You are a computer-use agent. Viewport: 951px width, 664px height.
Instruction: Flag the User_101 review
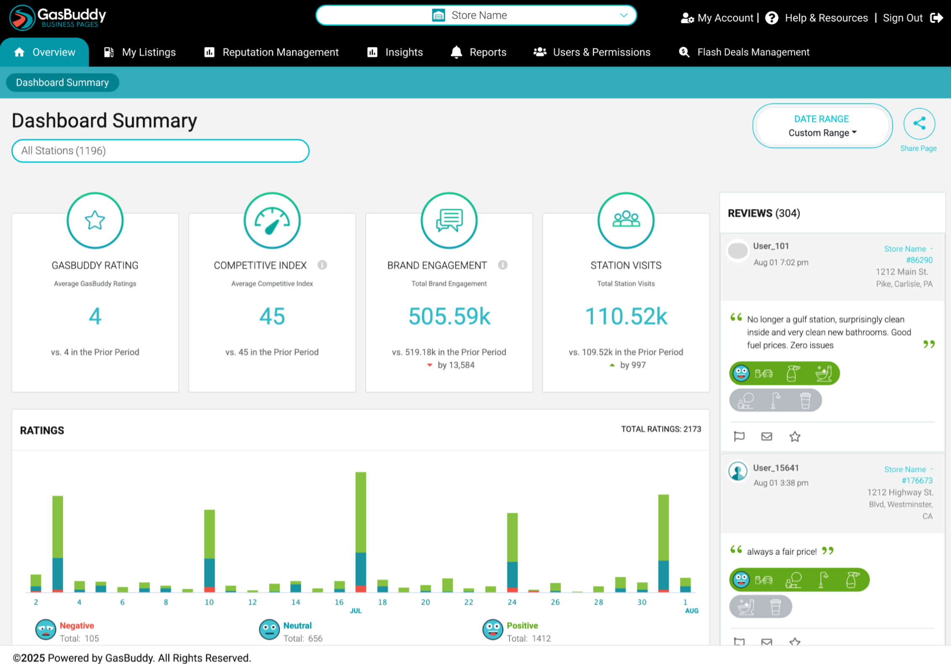[739, 437]
